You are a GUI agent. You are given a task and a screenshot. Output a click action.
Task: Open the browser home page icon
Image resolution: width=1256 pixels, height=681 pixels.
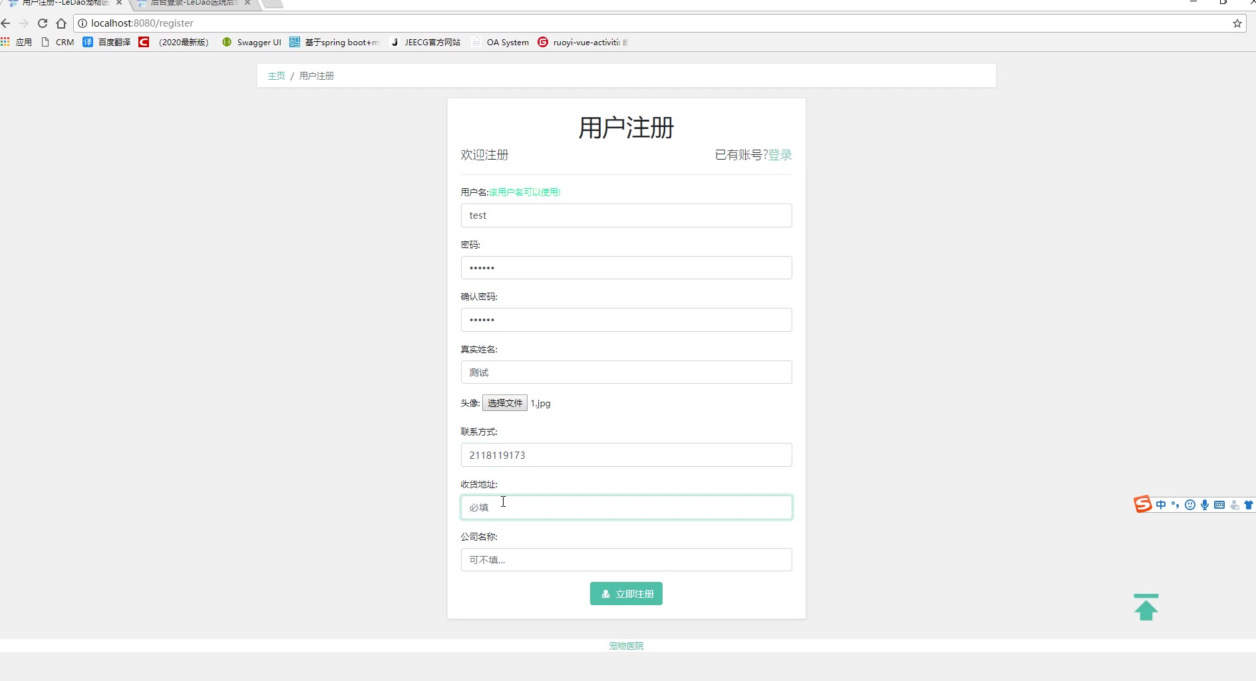[x=61, y=23]
